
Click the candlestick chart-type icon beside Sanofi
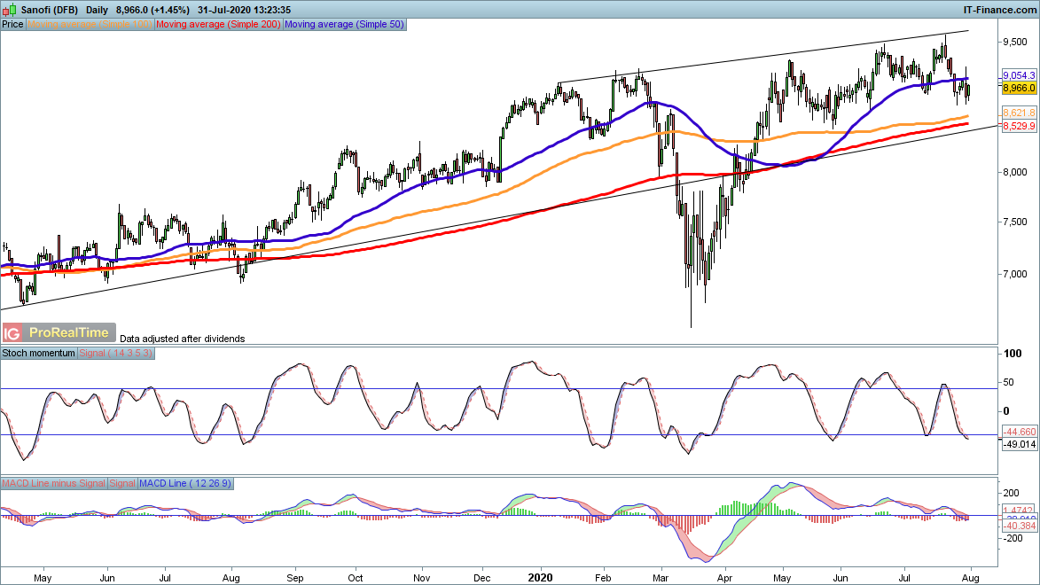click(x=8, y=9)
